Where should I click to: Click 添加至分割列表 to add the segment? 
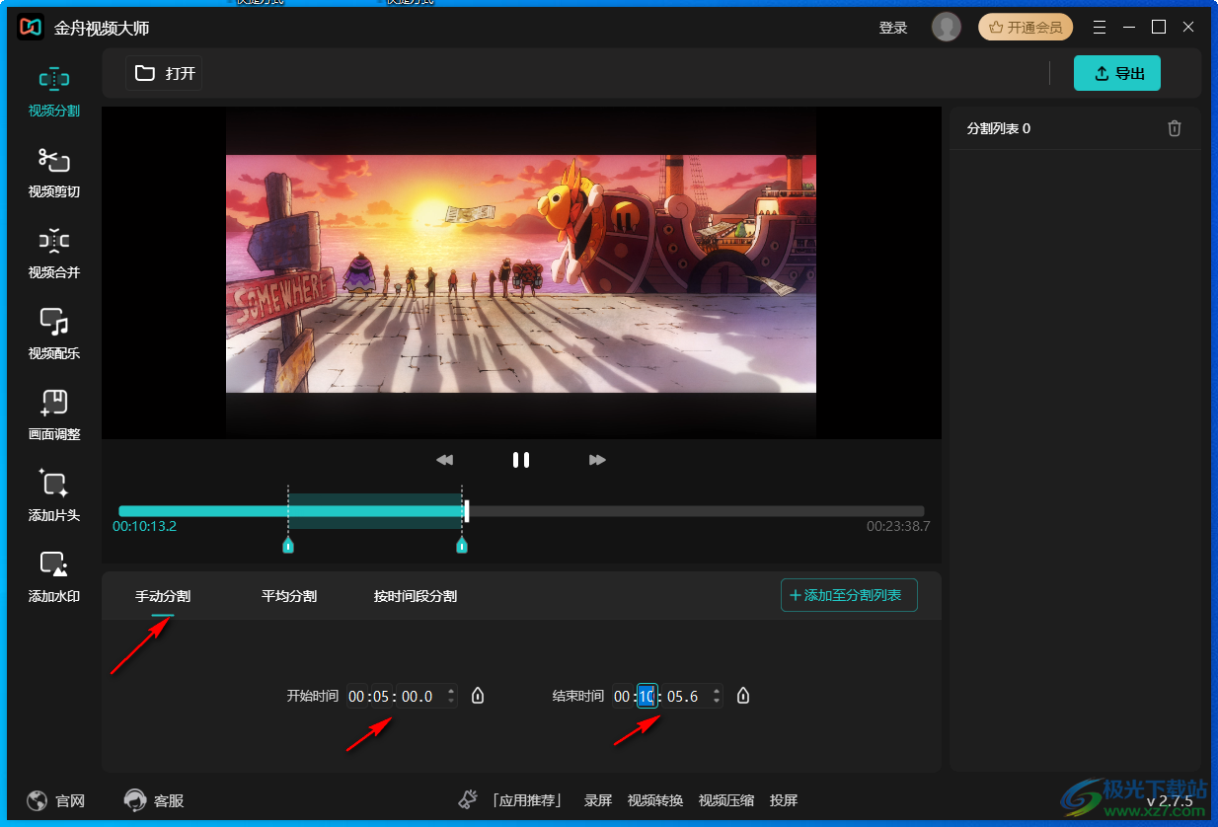click(849, 595)
